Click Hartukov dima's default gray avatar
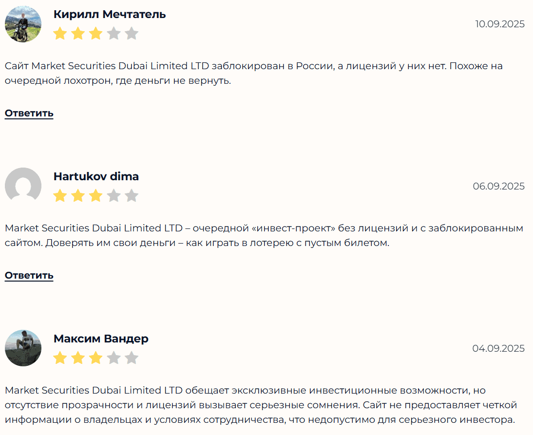The height and width of the screenshot is (435, 533). [x=23, y=186]
